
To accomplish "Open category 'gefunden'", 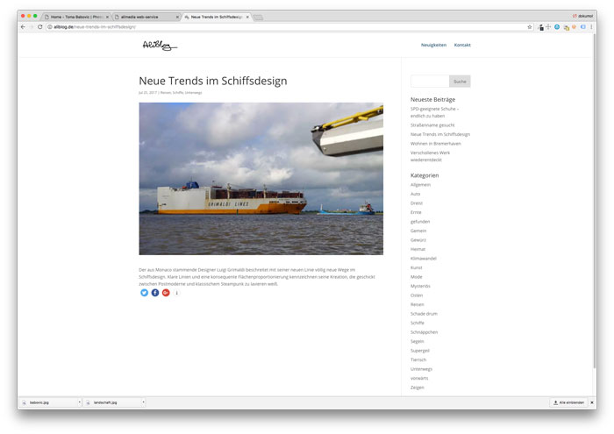I will (x=420, y=222).
